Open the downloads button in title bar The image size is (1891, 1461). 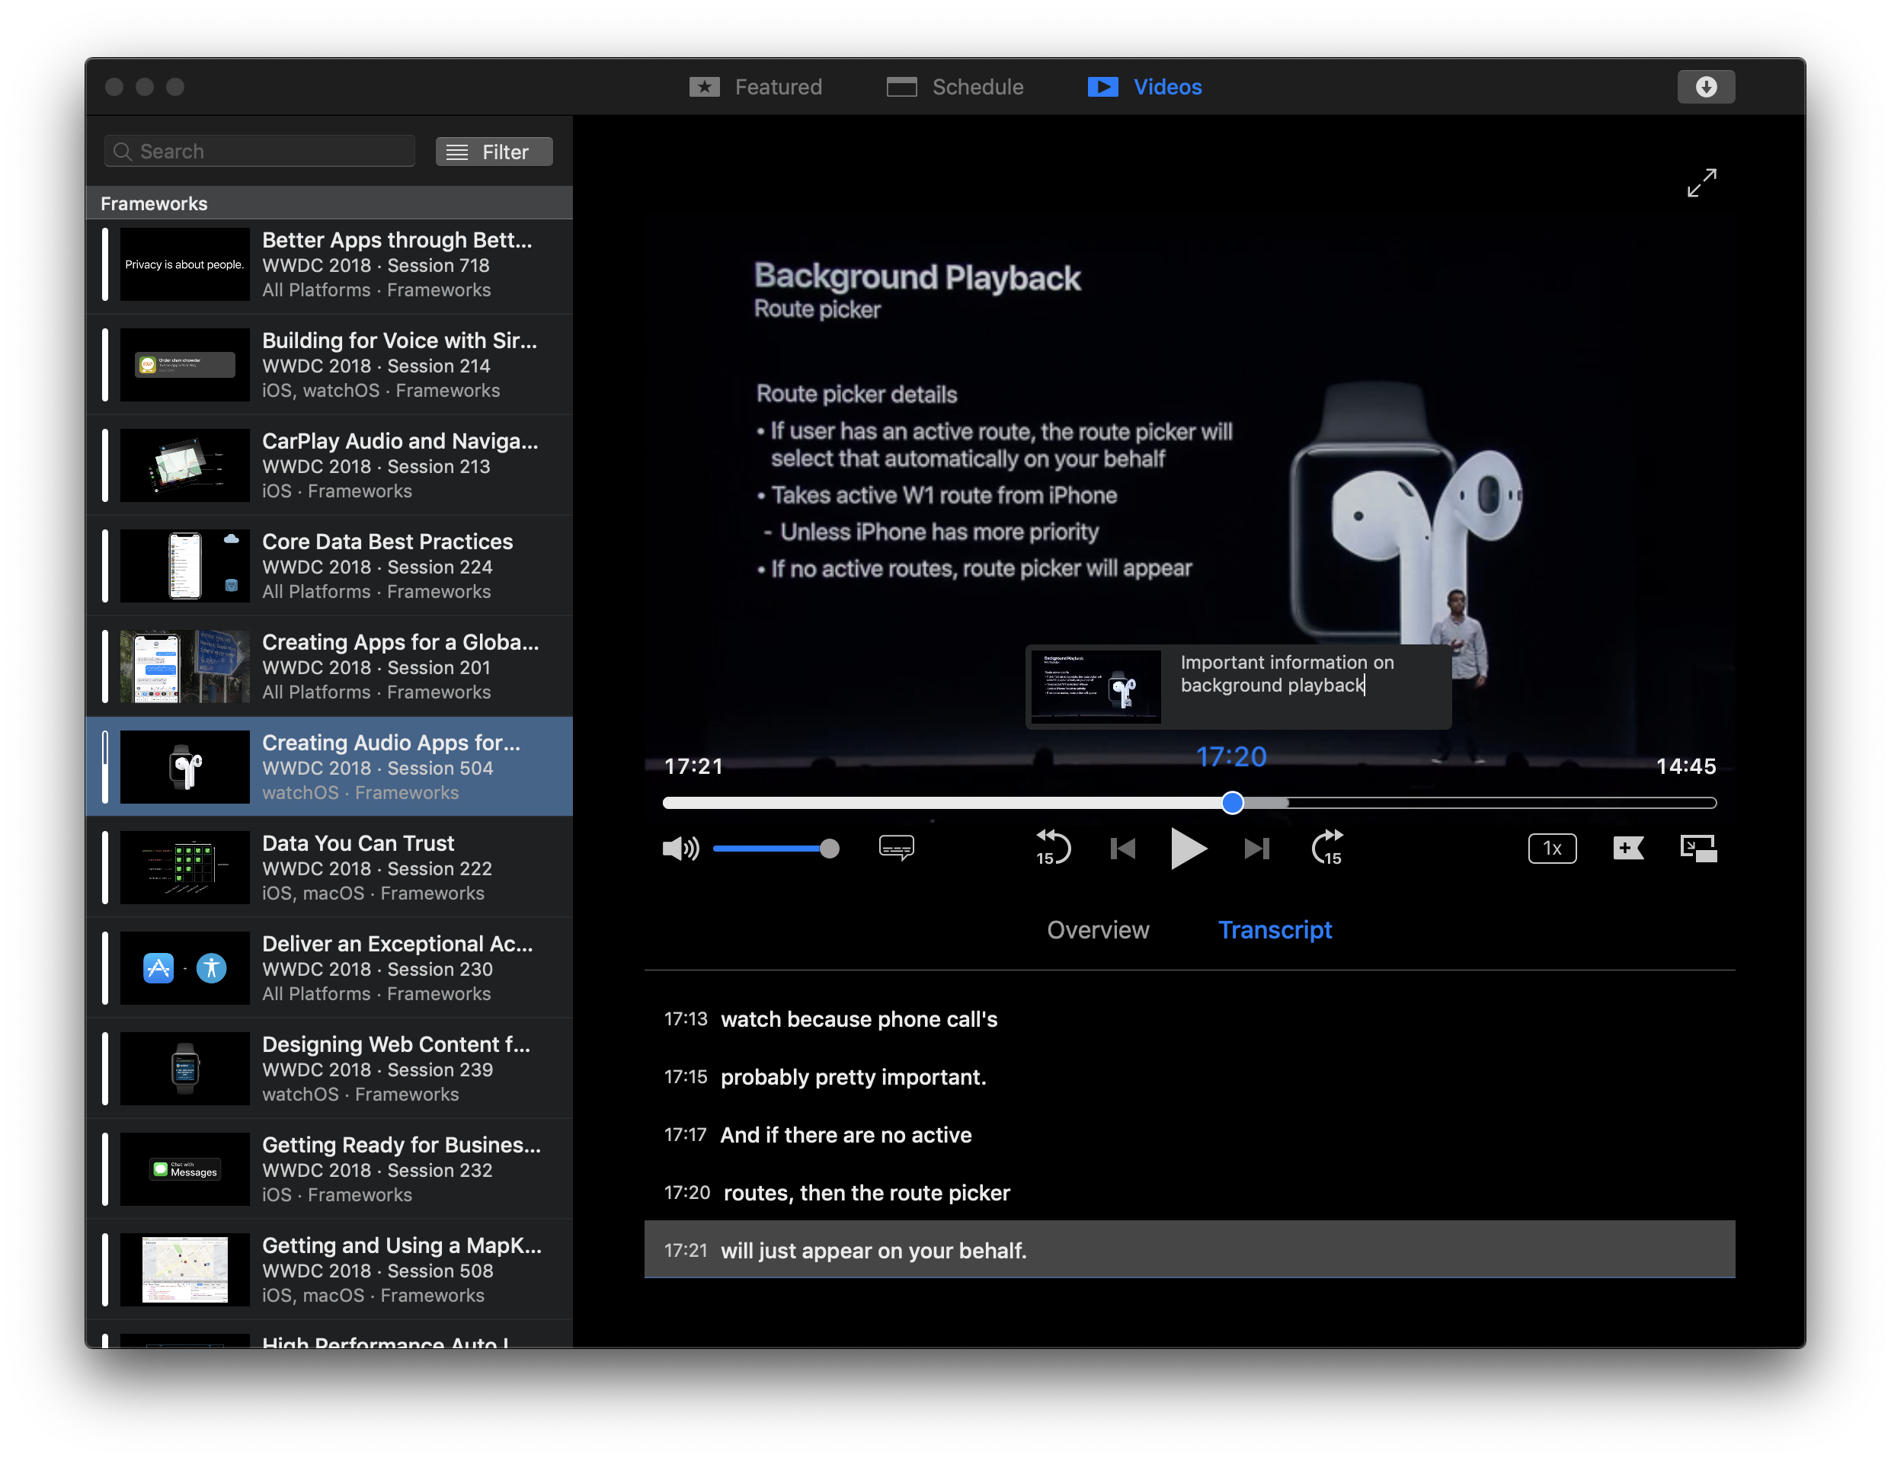click(x=1705, y=87)
